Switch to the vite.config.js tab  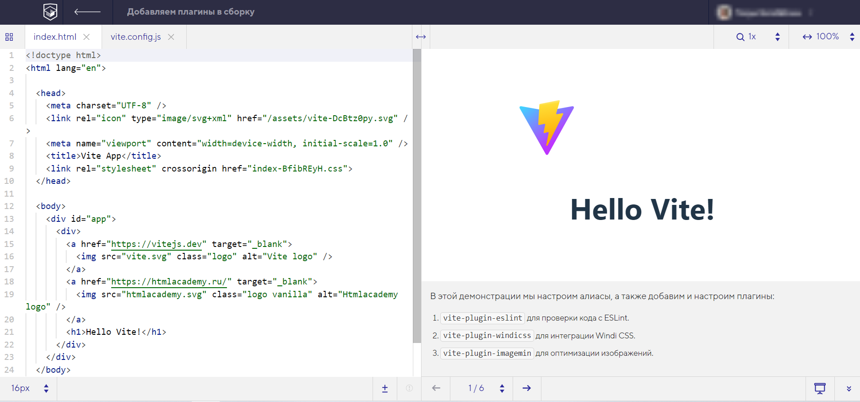point(135,37)
